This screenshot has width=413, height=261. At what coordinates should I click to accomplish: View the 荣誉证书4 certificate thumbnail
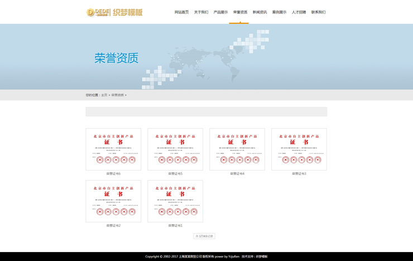pos(237,149)
